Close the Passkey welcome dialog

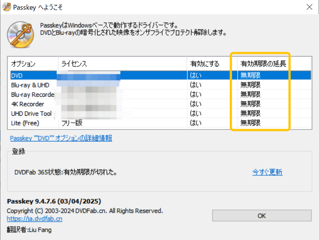point(309,7)
